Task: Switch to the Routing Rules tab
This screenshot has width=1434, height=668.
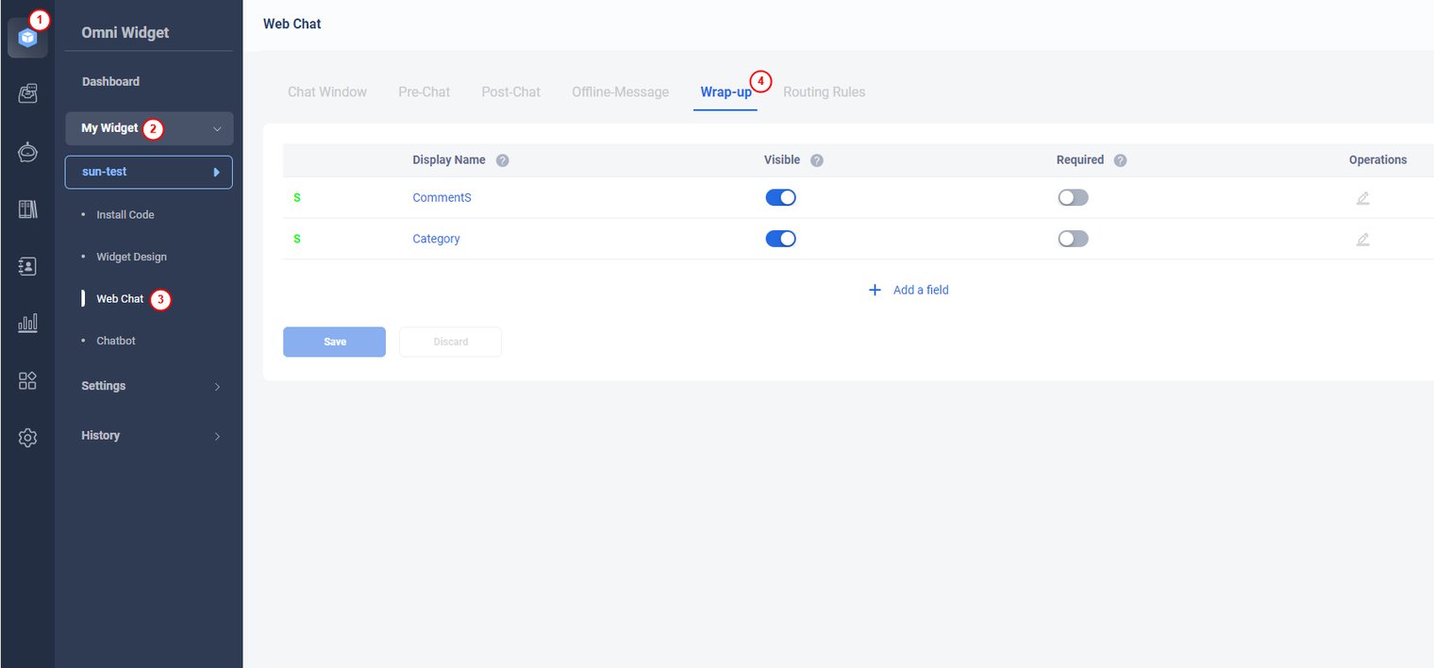Action: point(824,92)
